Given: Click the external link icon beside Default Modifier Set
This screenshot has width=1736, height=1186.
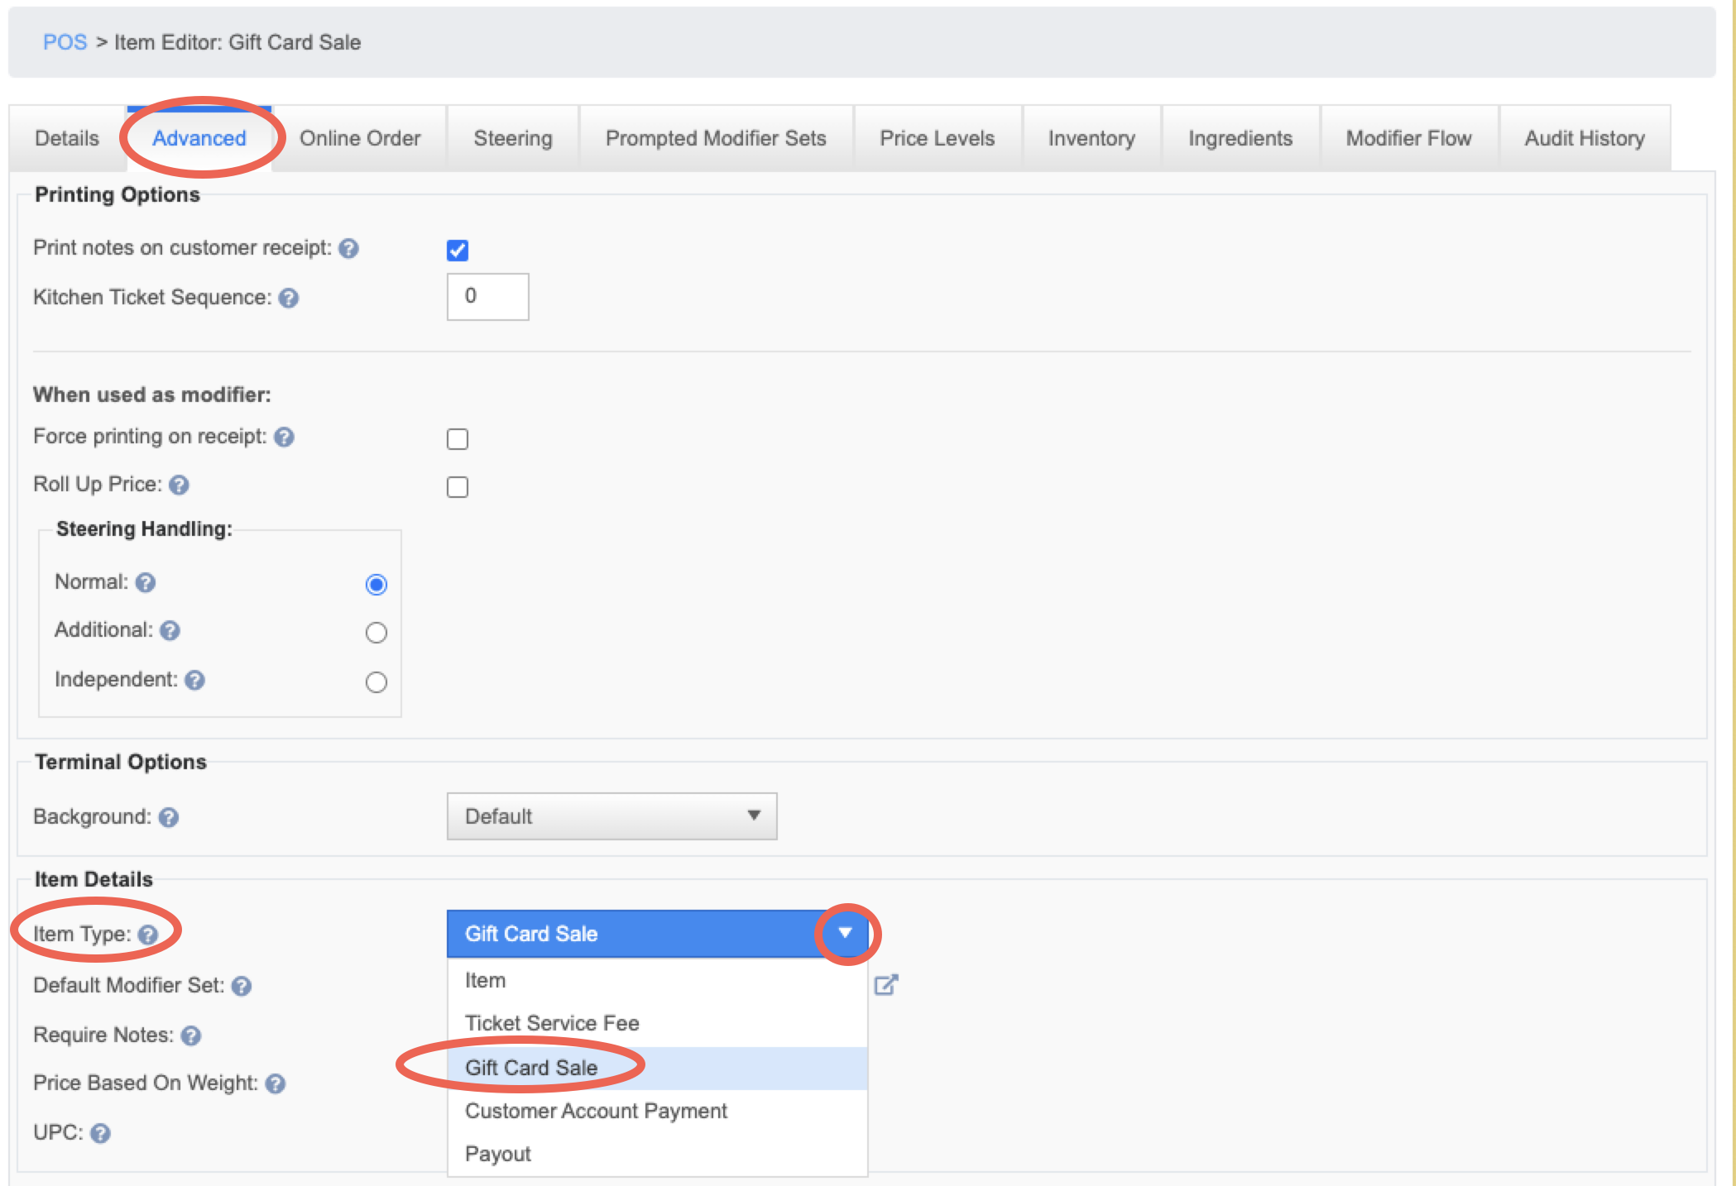Looking at the screenshot, I should (886, 984).
